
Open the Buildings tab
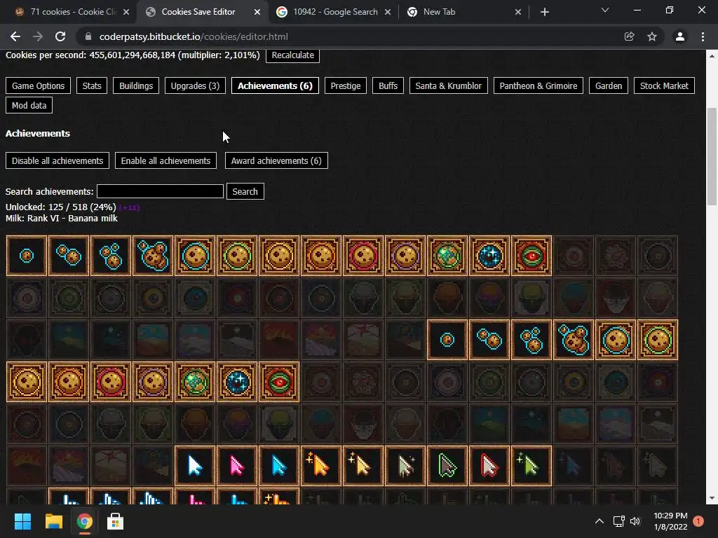point(136,85)
